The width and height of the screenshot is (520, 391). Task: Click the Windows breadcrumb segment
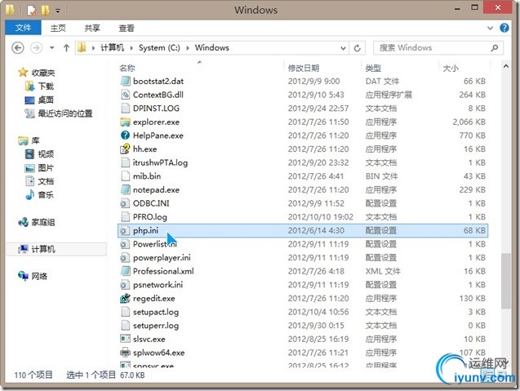(x=212, y=48)
